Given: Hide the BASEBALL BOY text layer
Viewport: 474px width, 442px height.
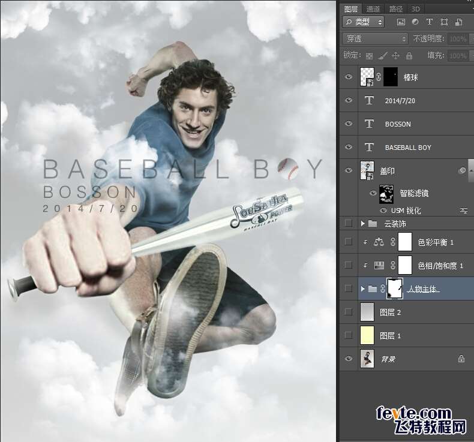Looking at the screenshot, I should tap(348, 147).
